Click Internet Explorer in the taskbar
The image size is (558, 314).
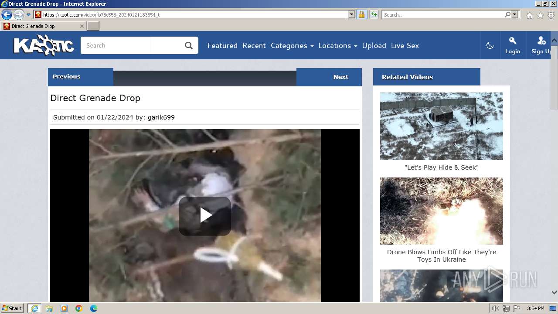pos(34,308)
